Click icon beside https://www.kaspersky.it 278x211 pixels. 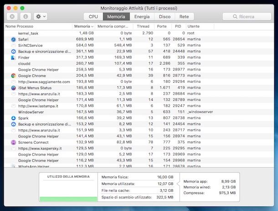(14, 148)
